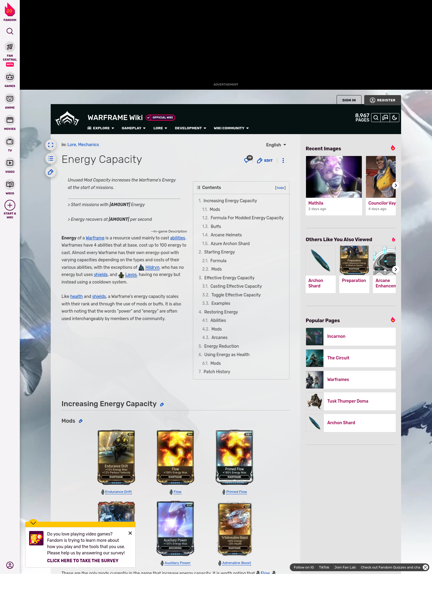Open the Video play icon
The height and width of the screenshot is (600, 432).
coord(10,163)
